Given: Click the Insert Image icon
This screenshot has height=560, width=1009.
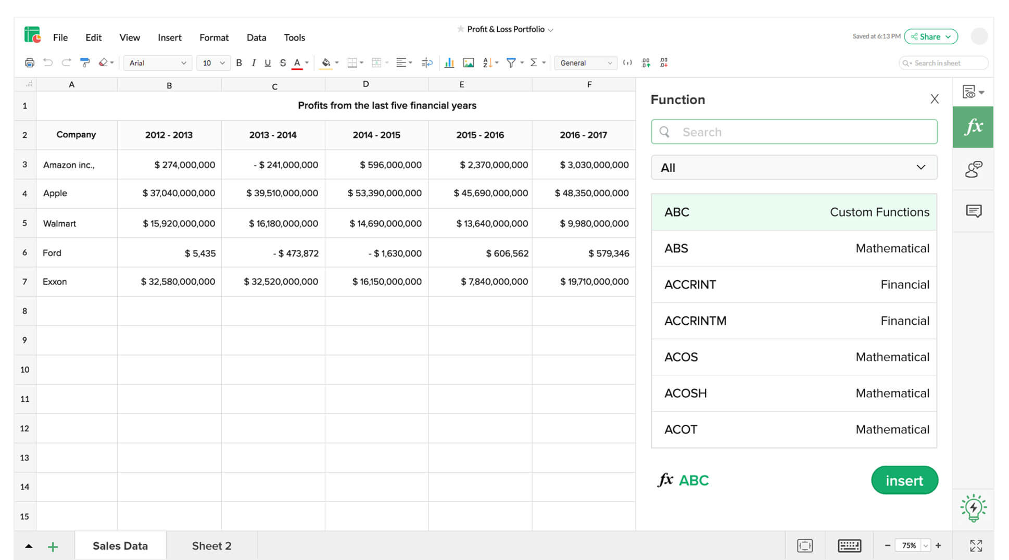Looking at the screenshot, I should pyautogui.click(x=468, y=62).
